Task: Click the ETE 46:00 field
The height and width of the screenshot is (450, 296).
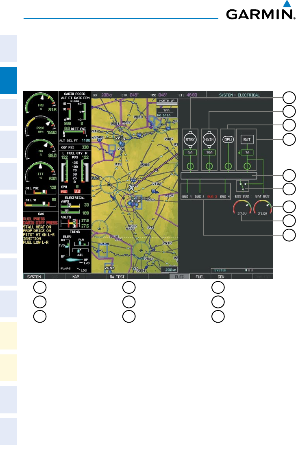Action: tap(188, 95)
